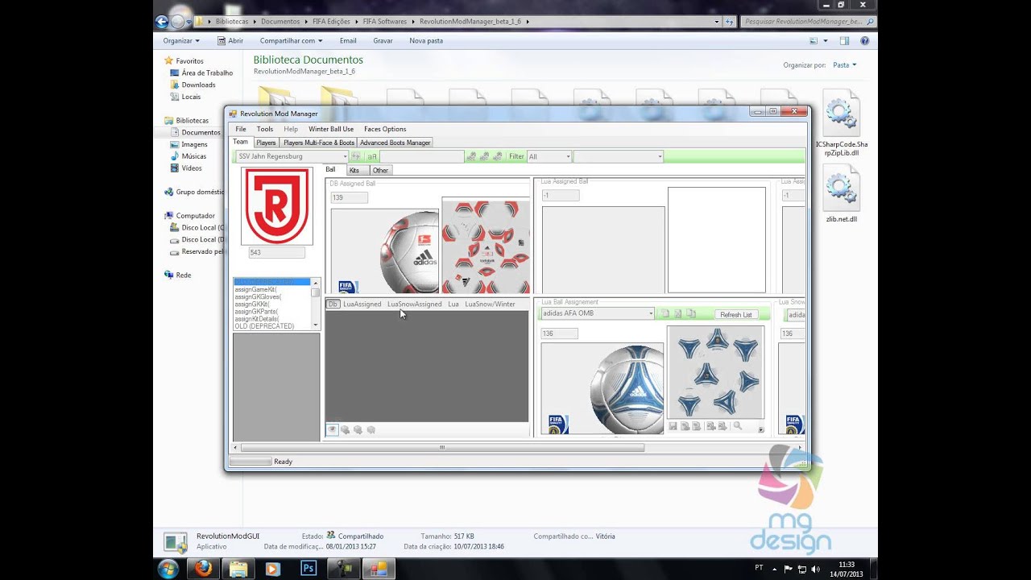Open the Advanced Boots Manager tab
This screenshot has width=1031, height=580.
(395, 143)
